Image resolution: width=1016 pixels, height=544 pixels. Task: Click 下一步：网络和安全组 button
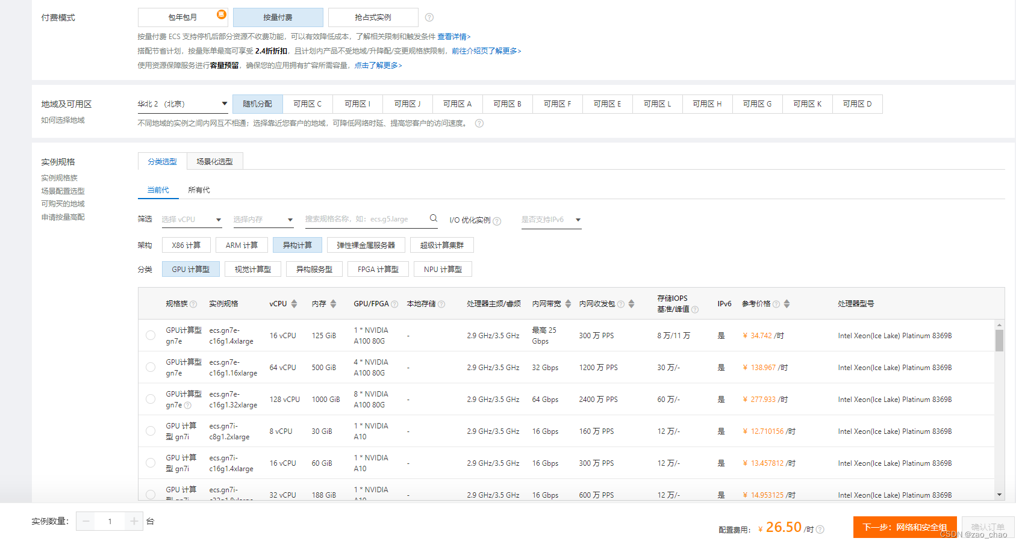(x=905, y=527)
